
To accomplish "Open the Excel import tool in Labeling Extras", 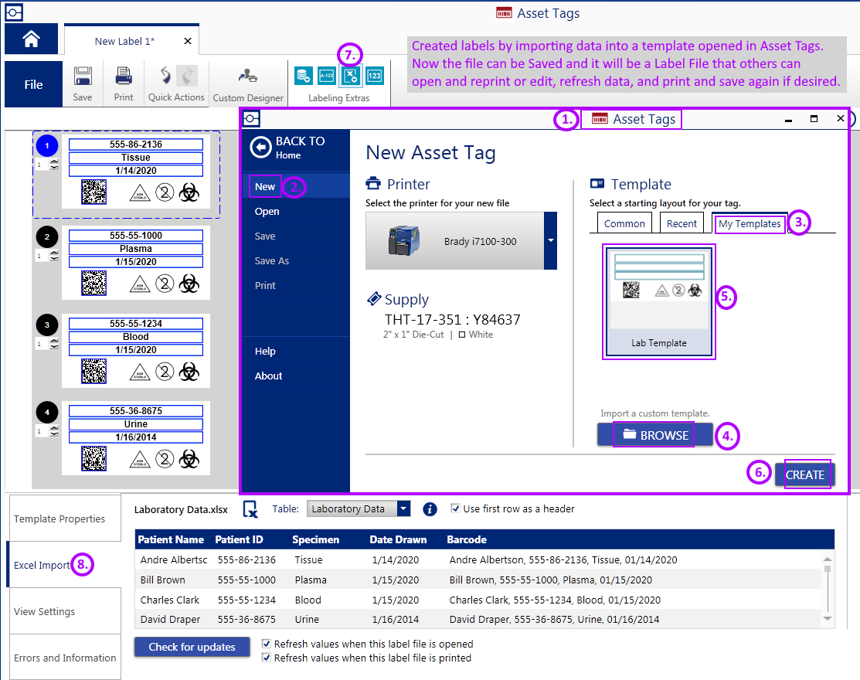I will tap(350, 76).
